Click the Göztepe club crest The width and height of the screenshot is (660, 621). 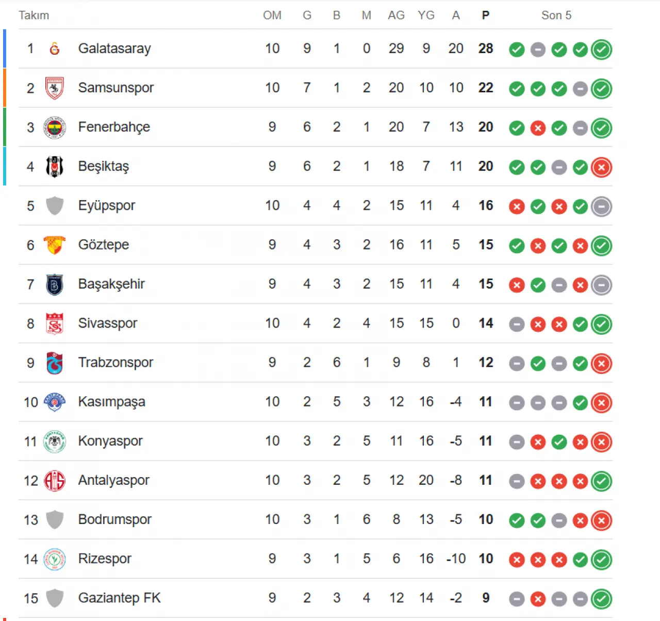pyautogui.click(x=55, y=245)
